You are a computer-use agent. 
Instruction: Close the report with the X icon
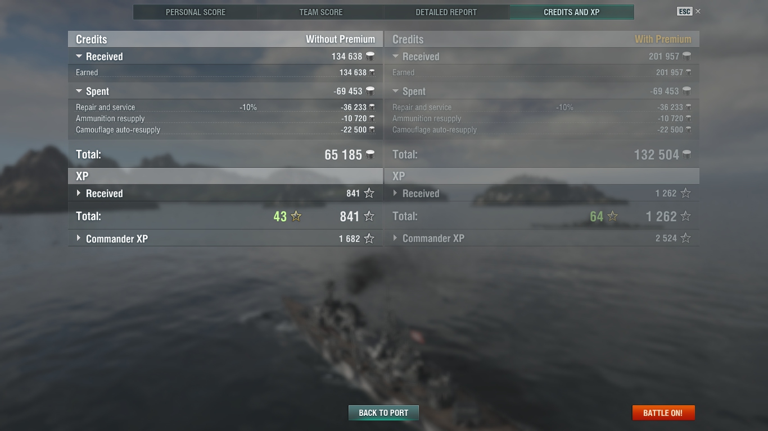coord(698,11)
